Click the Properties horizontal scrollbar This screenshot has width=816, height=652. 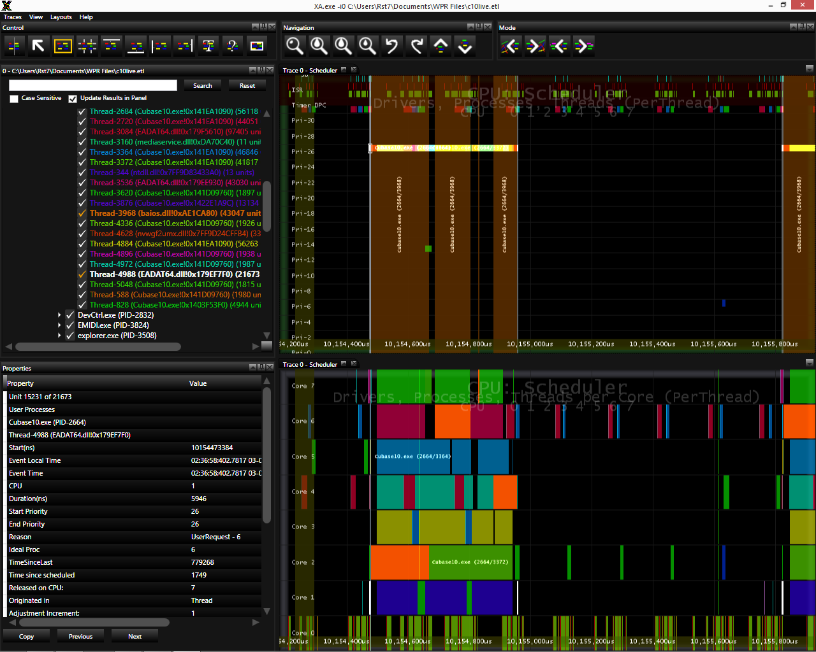(x=94, y=622)
